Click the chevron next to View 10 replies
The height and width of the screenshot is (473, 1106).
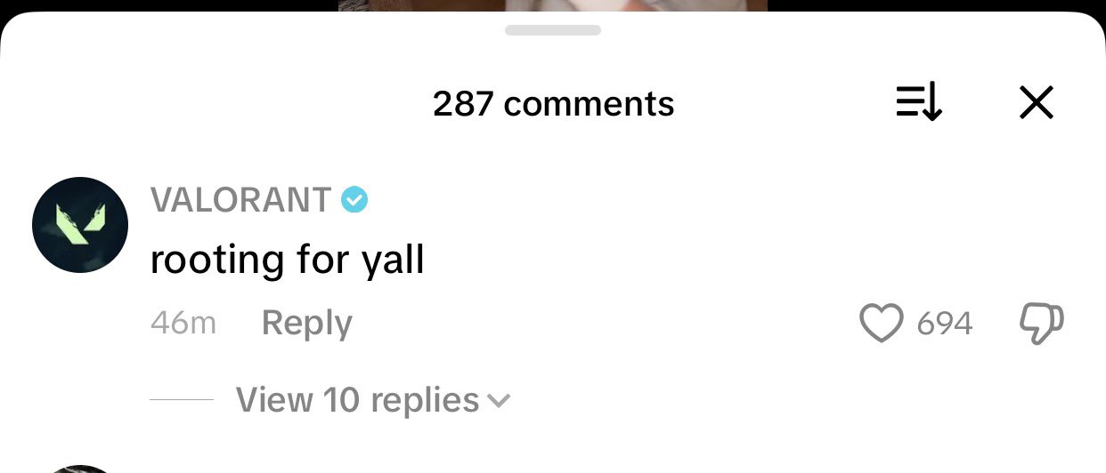tap(500, 401)
